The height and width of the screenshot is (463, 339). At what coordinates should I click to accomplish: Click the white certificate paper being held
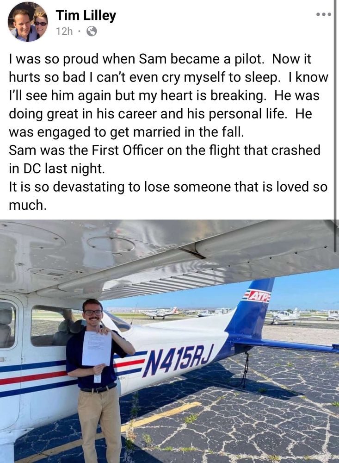tap(96, 348)
